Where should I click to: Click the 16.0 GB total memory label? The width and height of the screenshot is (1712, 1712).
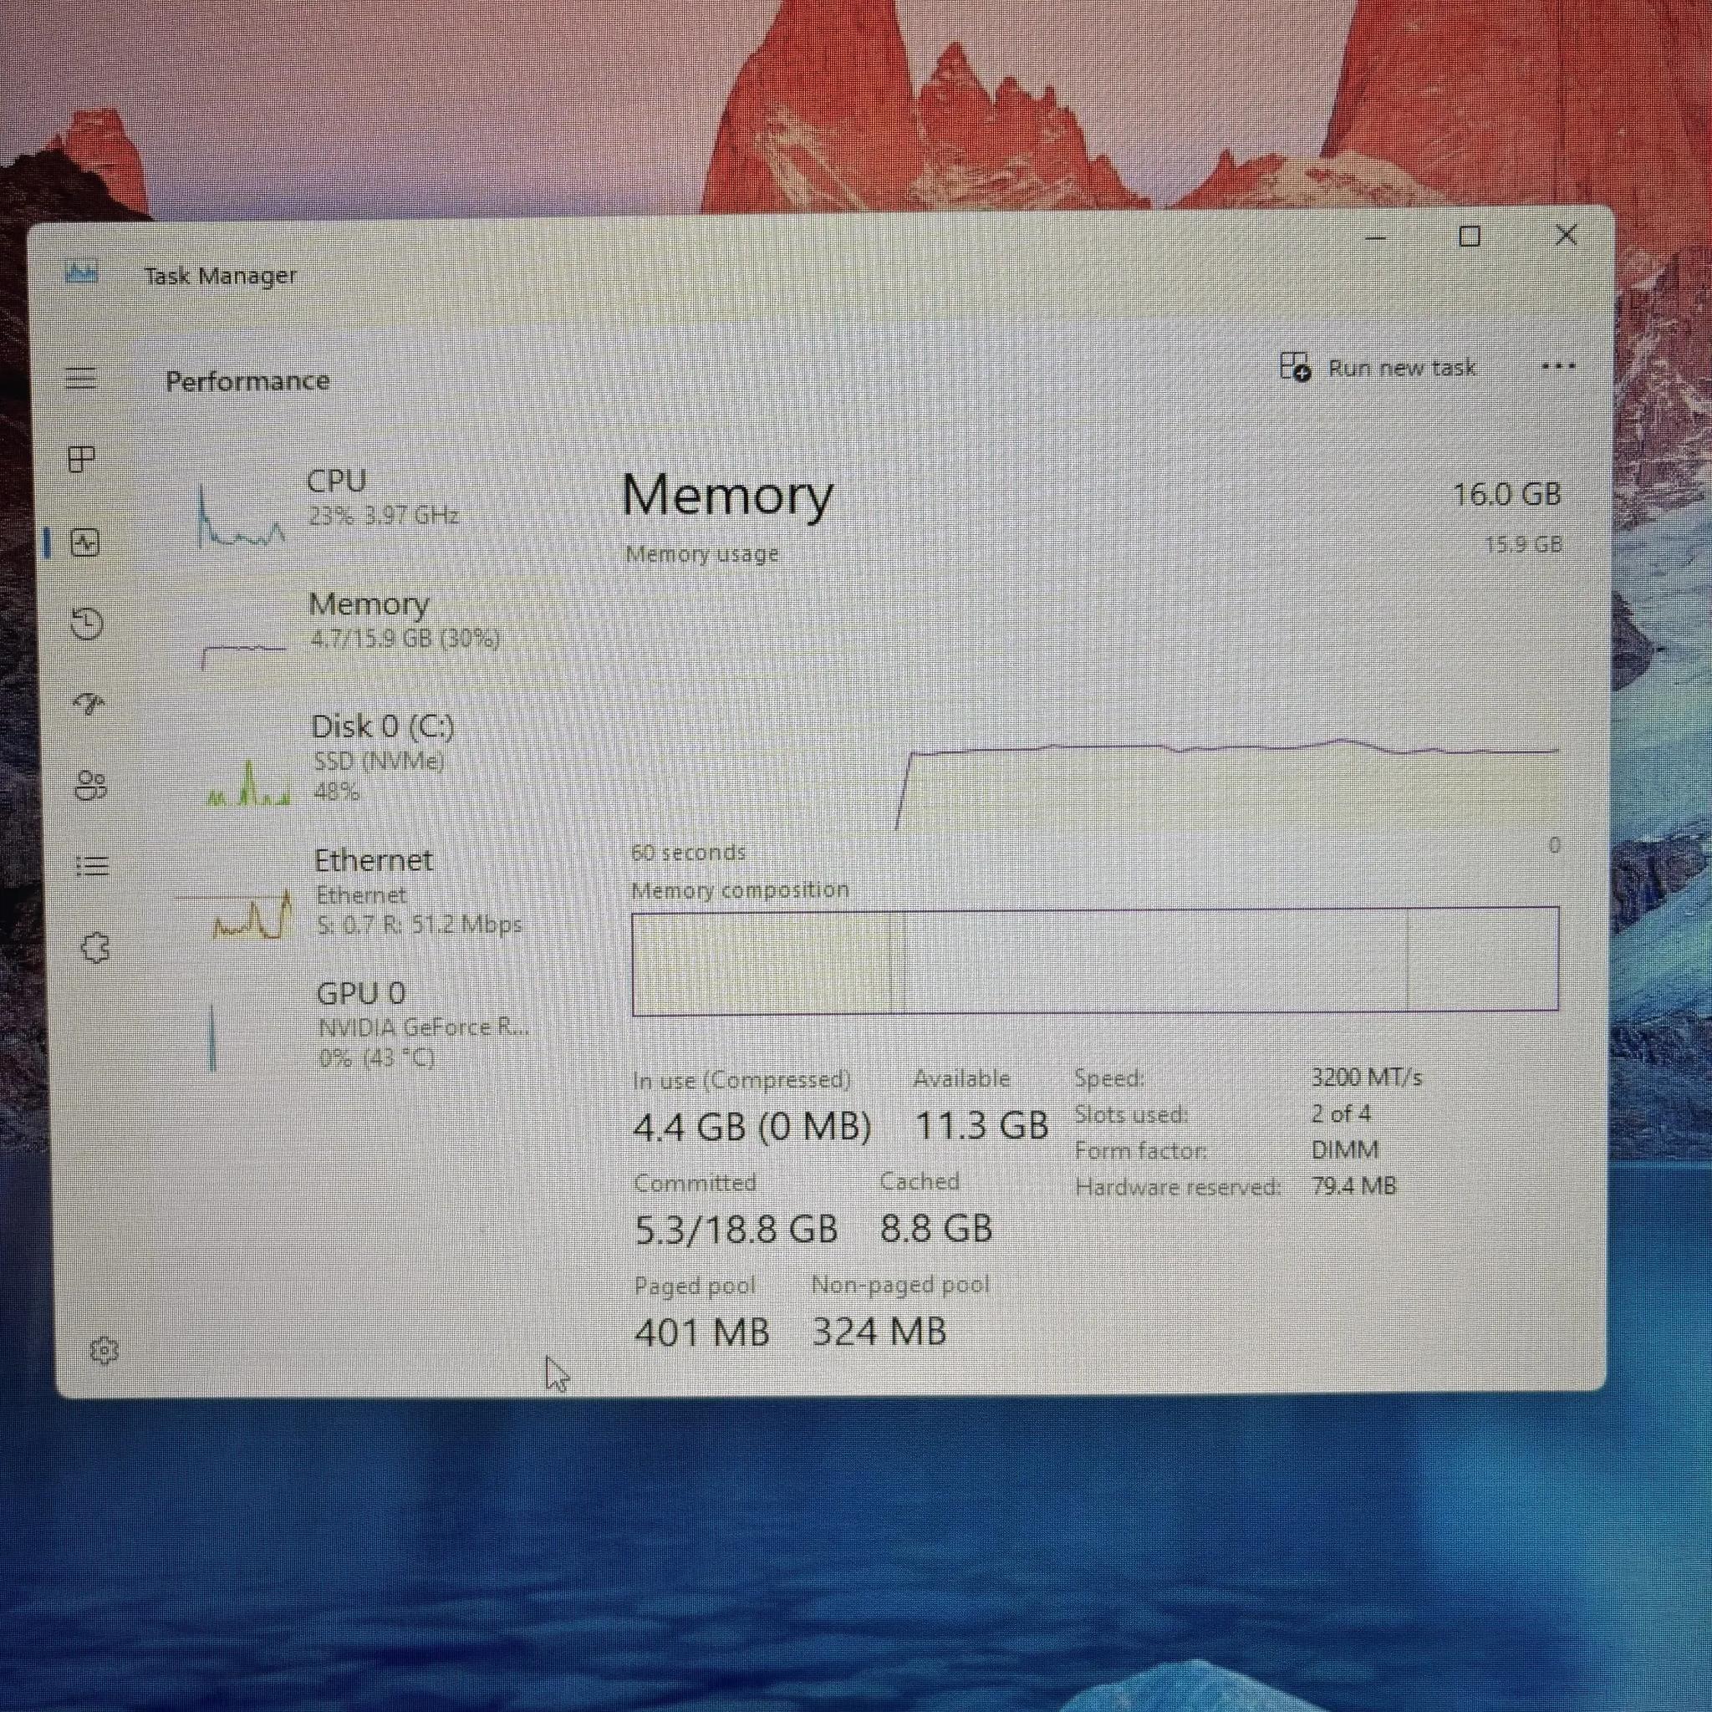1506,495
